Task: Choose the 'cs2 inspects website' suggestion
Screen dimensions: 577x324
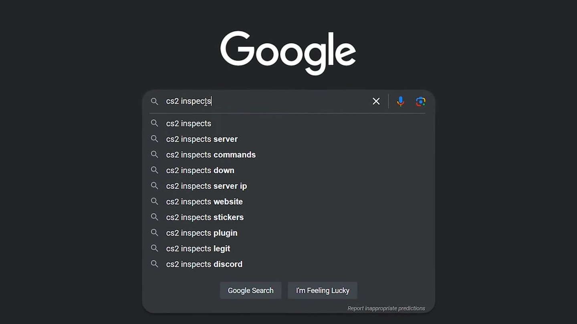Action: (x=288, y=202)
